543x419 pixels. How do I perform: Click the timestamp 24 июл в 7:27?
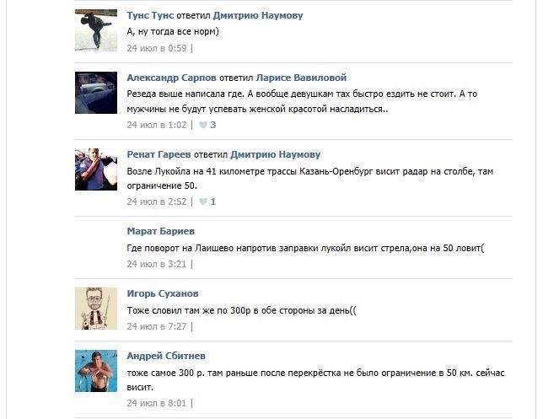pos(157,326)
